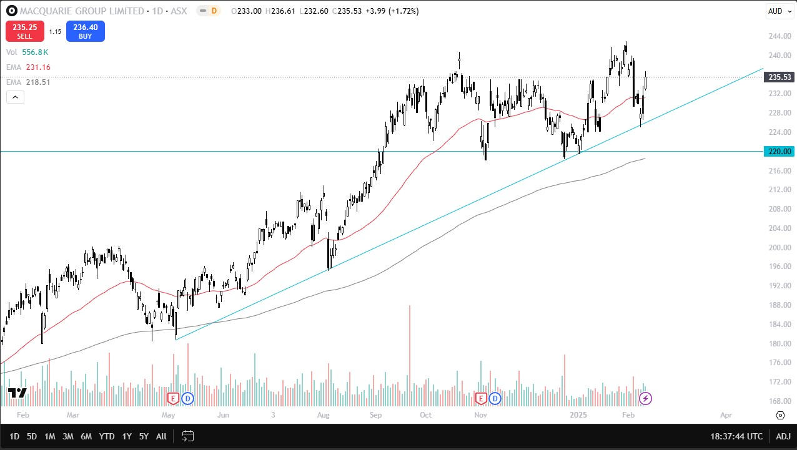
Task: Click the purple lightning event icon near Feb
Action: coord(646,398)
